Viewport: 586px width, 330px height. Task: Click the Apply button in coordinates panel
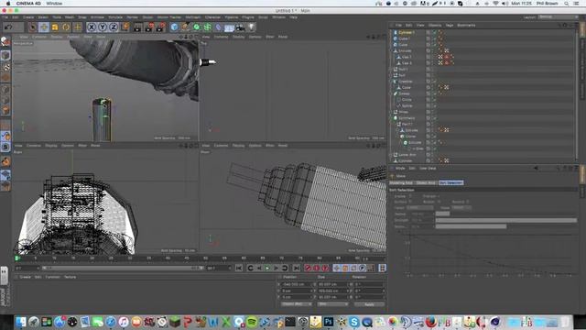[369, 304]
